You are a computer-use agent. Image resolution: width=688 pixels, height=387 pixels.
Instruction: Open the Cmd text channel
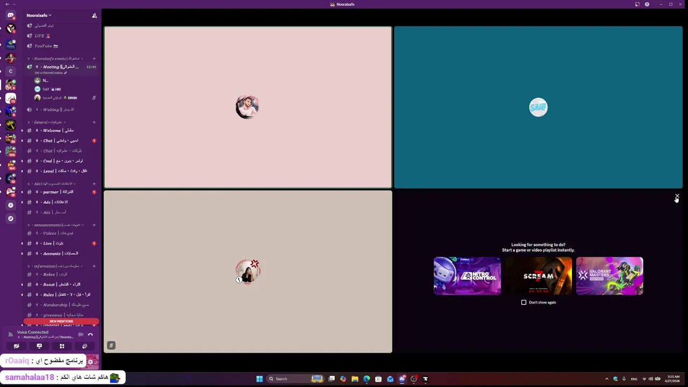[x=61, y=161]
